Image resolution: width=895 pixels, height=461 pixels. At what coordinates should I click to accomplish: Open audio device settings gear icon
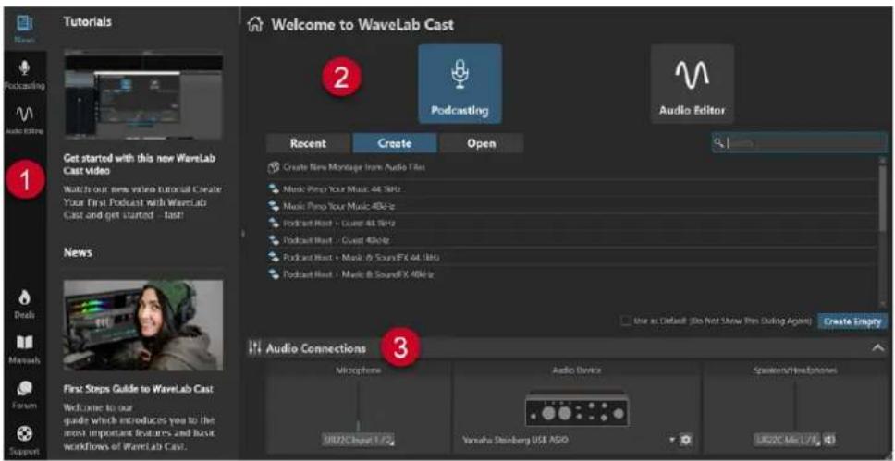click(685, 440)
